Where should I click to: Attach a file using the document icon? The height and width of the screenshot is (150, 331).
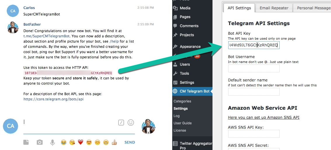click(26, 142)
